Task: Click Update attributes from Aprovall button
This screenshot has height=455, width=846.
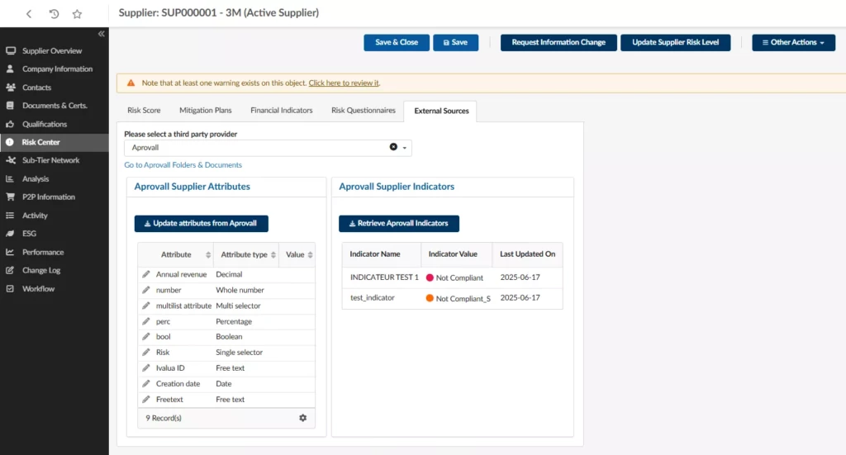Action: click(202, 223)
